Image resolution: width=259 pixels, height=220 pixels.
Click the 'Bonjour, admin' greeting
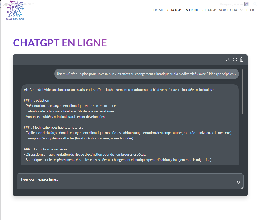tap(231, 4)
